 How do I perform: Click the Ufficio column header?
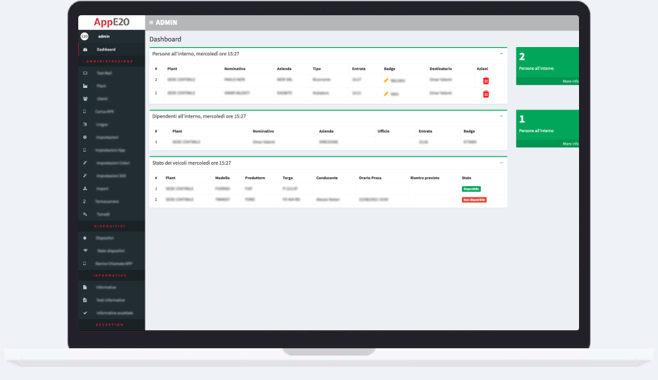pos(383,132)
